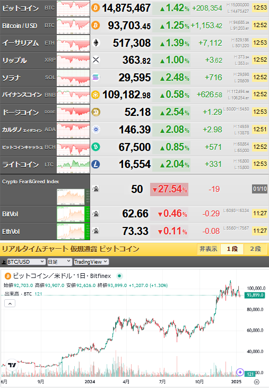Open the TradingView chart source dropdown
This screenshot has width=269, height=388.
tap(91, 262)
